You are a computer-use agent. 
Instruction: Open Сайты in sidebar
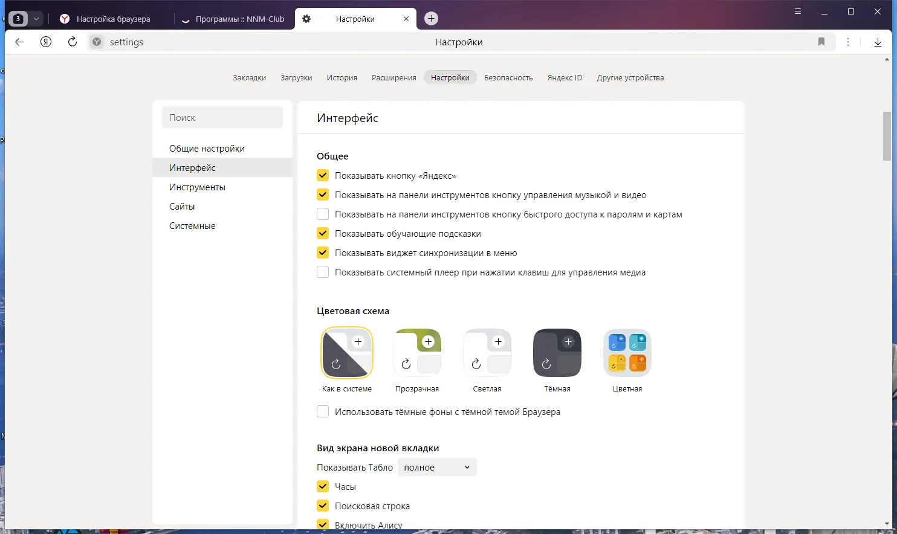point(222,207)
